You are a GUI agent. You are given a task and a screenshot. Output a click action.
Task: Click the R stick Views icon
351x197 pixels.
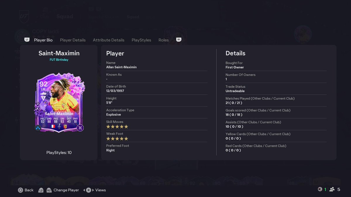click(88, 190)
